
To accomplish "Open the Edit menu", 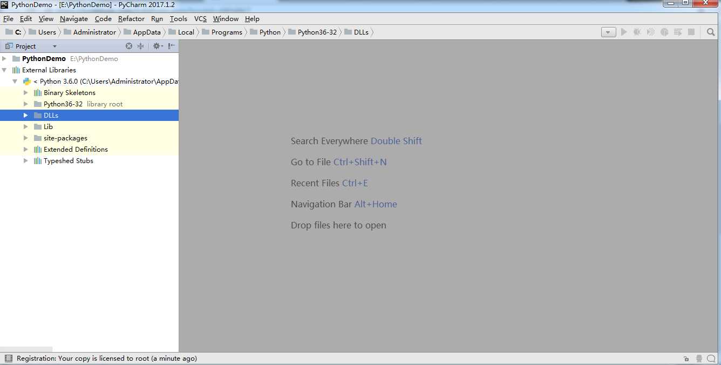I will point(26,18).
